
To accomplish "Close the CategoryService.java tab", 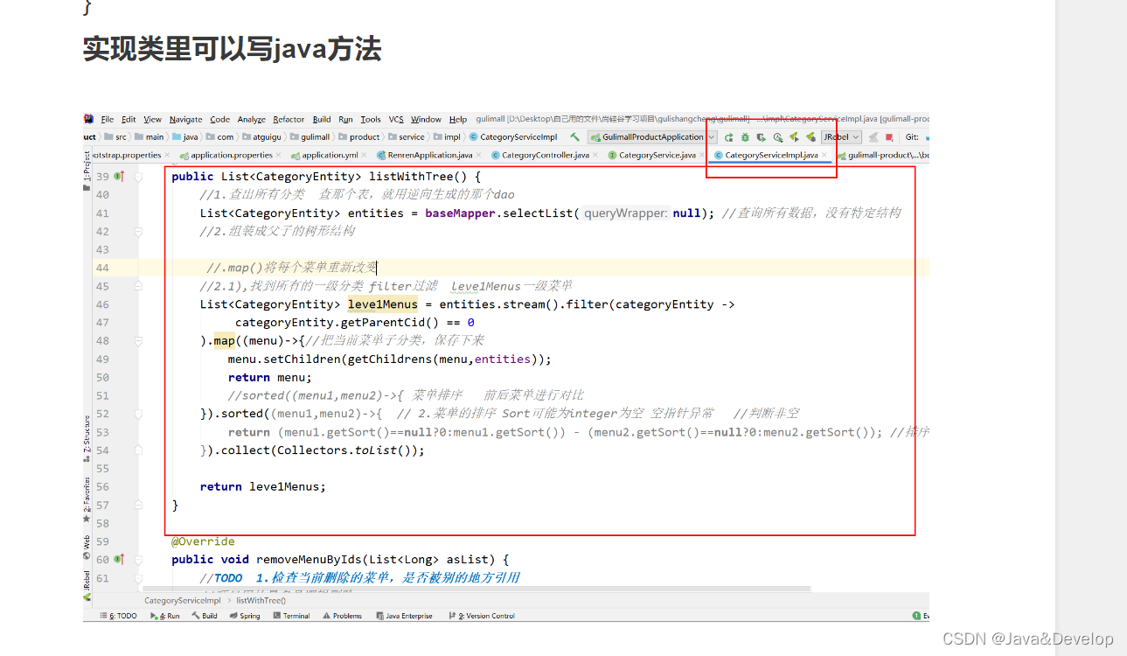I will [701, 155].
